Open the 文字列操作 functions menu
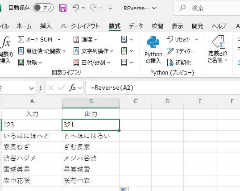The height and width of the screenshot is (191, 240). click(93, 51)
